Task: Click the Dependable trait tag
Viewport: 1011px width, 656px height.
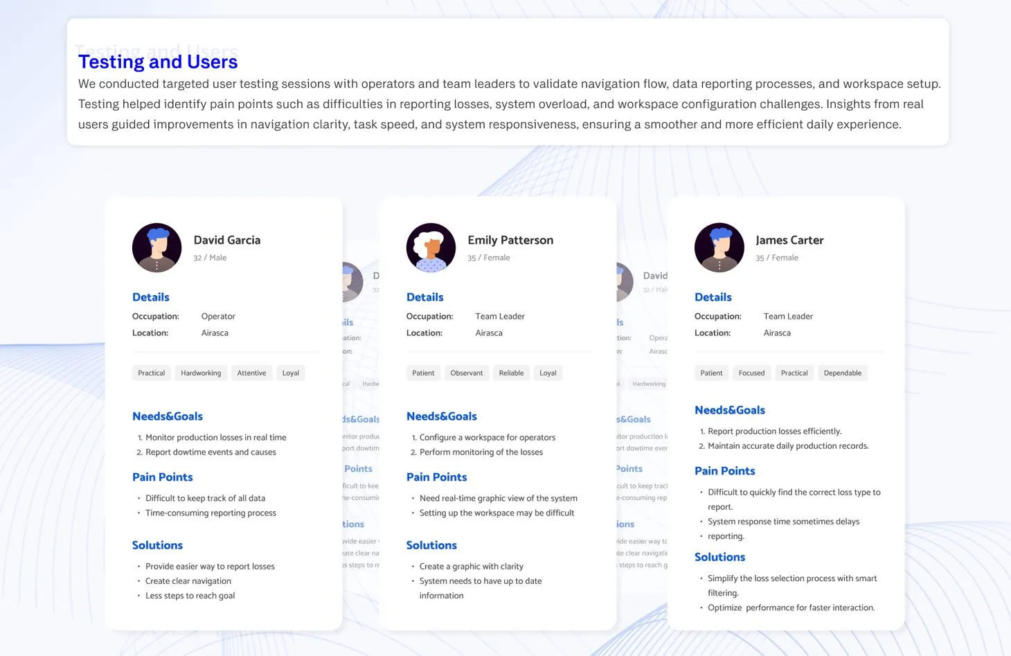Action: (843, 373)
